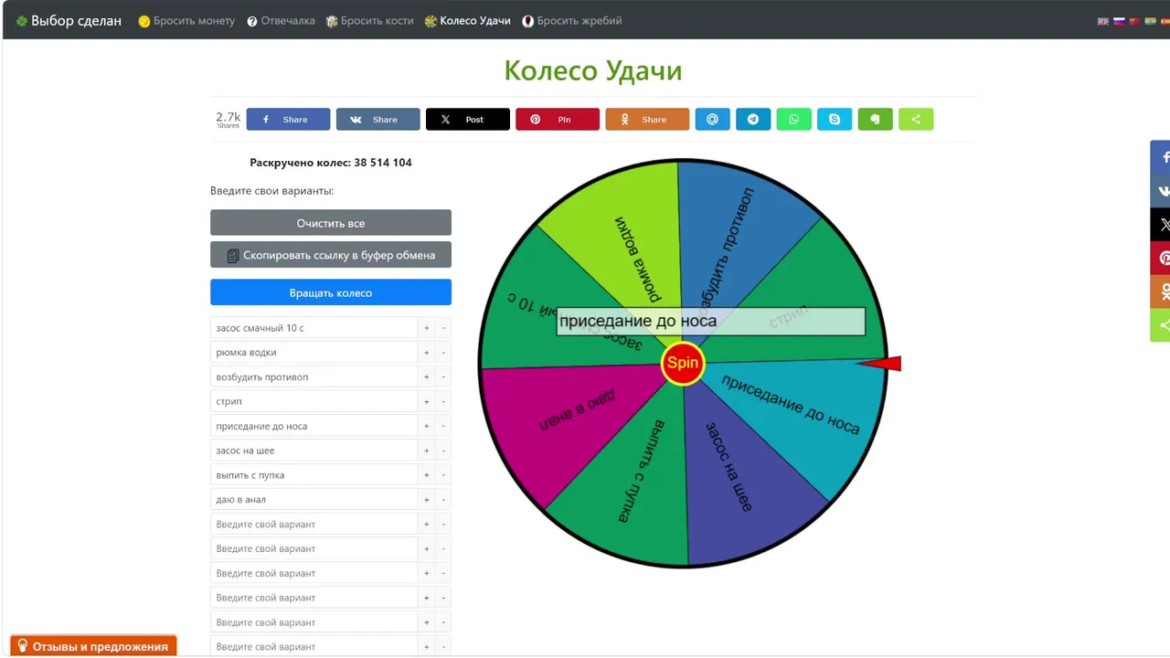
Task: Click the red Spin button at wheel center
Action: pyautogui.click(x=683, y=363)
